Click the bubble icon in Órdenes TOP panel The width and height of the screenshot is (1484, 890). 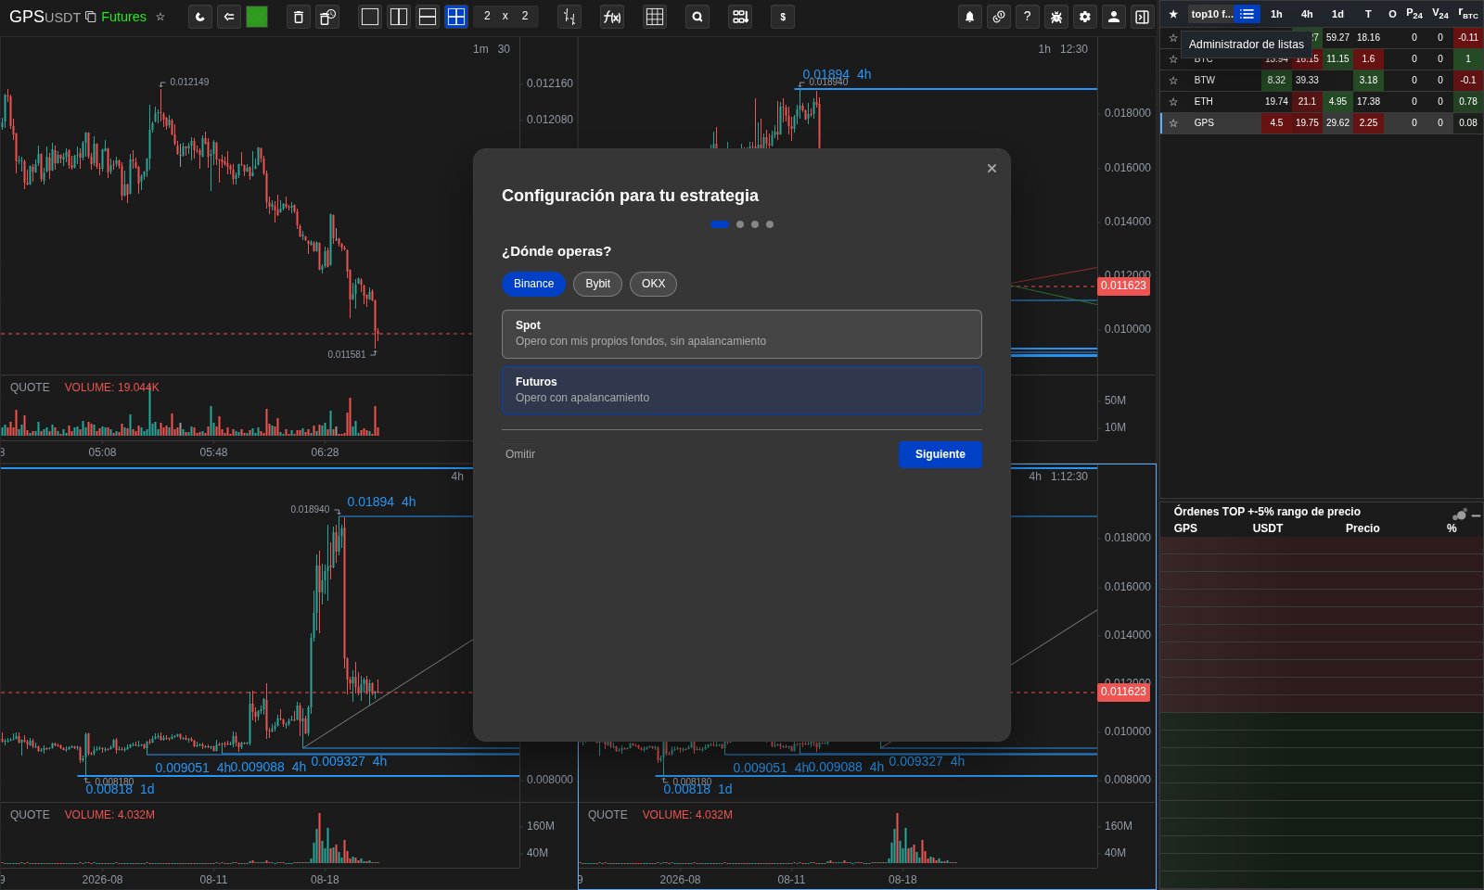coord(1460,515)
